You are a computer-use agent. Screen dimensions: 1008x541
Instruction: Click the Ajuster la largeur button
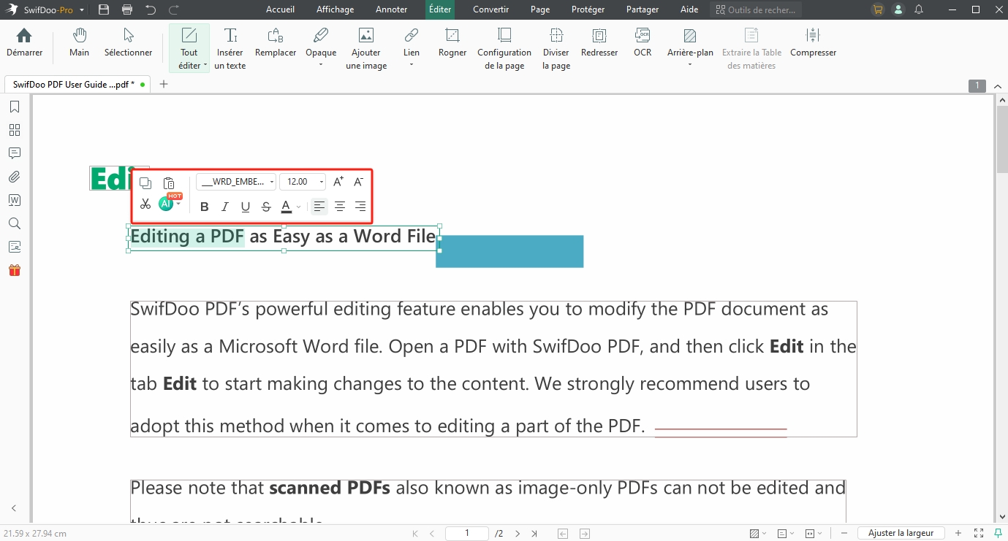coord(901,533)
